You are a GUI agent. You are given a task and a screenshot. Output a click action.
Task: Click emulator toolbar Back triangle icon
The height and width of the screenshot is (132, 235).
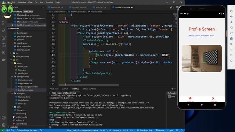[x=231, y=49]
